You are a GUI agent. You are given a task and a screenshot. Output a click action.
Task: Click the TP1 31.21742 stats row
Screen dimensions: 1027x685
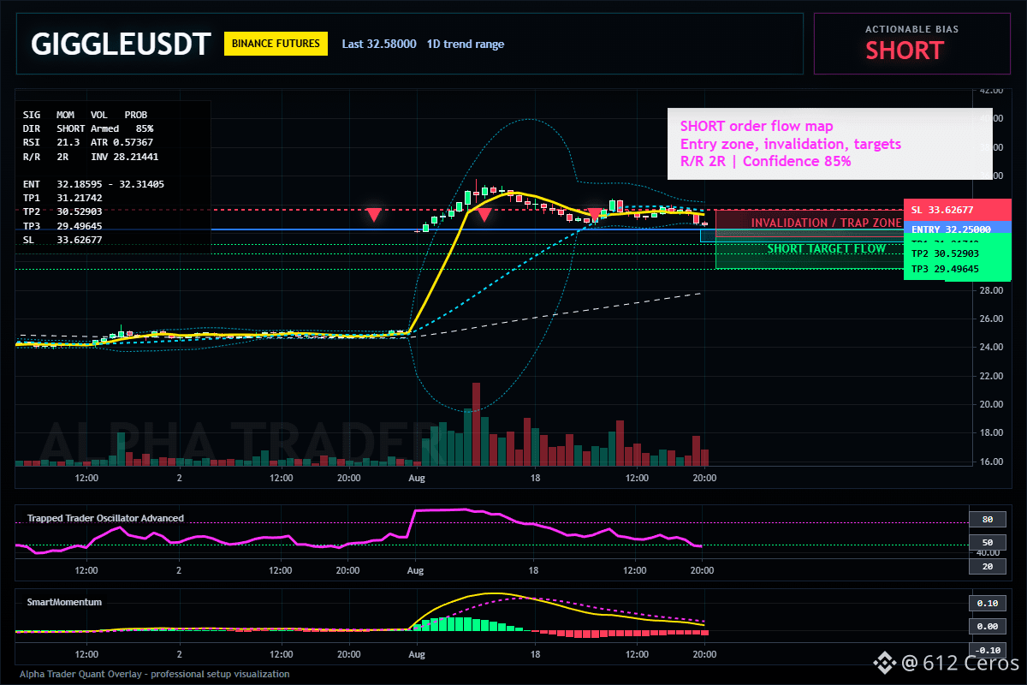tap(62, 198)
